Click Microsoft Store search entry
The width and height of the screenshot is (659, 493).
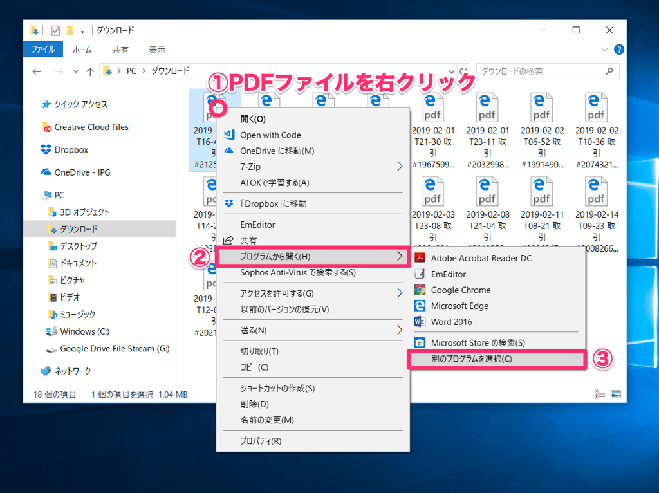coord(478,342)
